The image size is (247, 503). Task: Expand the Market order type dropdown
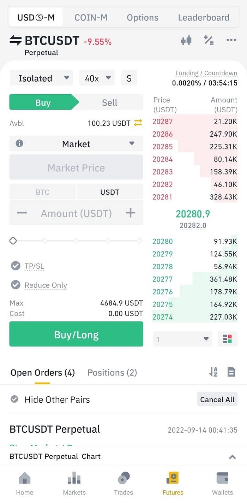pos(76,144)
